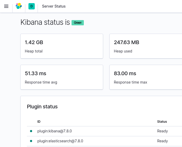This screenshot has width=182, height=147.
Task: Click the plugin:kibana@7.8.0 row ID
Action: (x=54, y=131)
